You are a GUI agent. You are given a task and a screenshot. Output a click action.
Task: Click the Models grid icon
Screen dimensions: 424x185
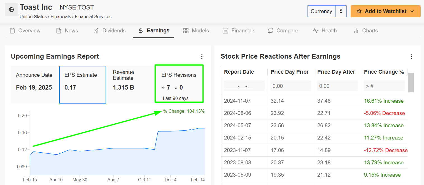tap(186, 31)
